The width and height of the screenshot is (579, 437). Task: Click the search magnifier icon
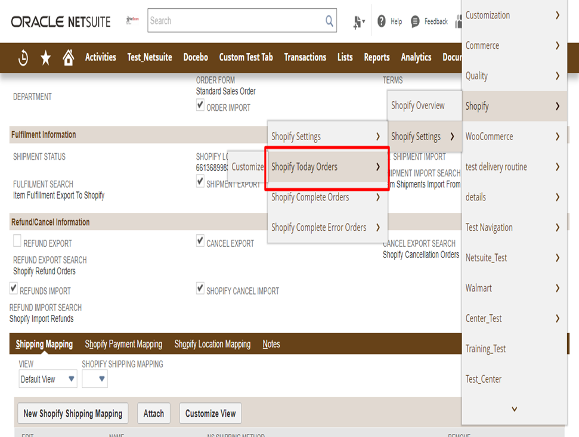point(329,21)
